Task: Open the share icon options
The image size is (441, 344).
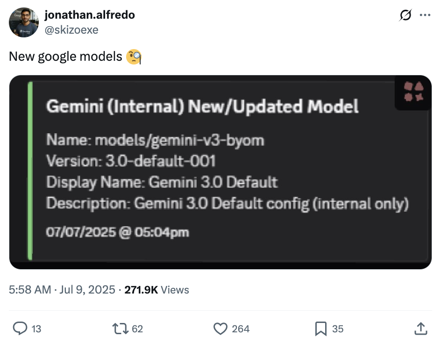Action: tap(420, 329)
